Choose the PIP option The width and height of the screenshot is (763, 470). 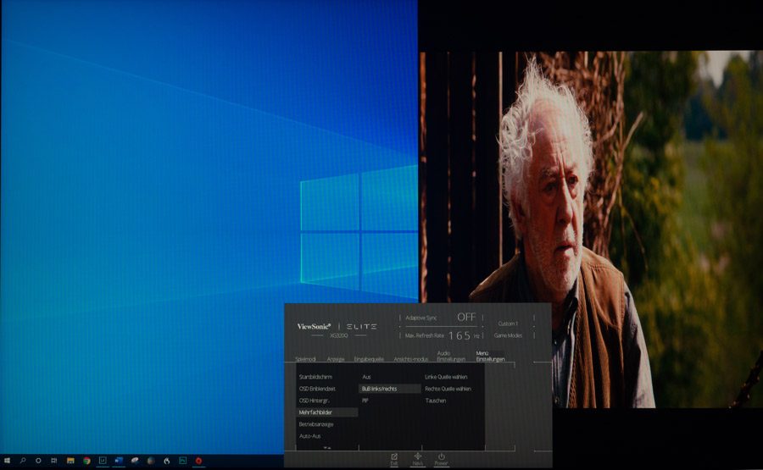point(365,401)
